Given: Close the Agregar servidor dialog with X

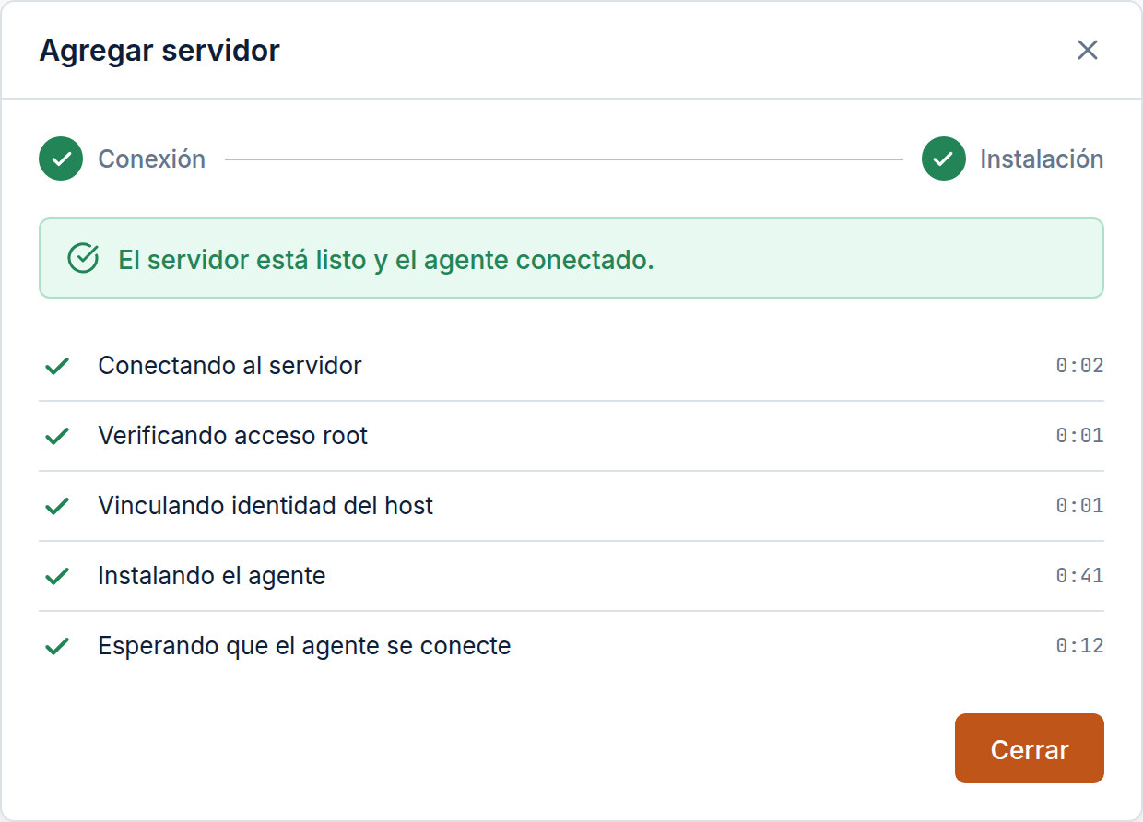Looking at the screenshot, I should (x=1088, y=50).
